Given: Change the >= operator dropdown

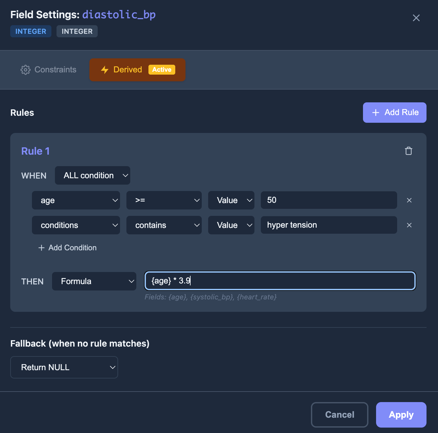Looking at the screenshot, I should point(164,200).
